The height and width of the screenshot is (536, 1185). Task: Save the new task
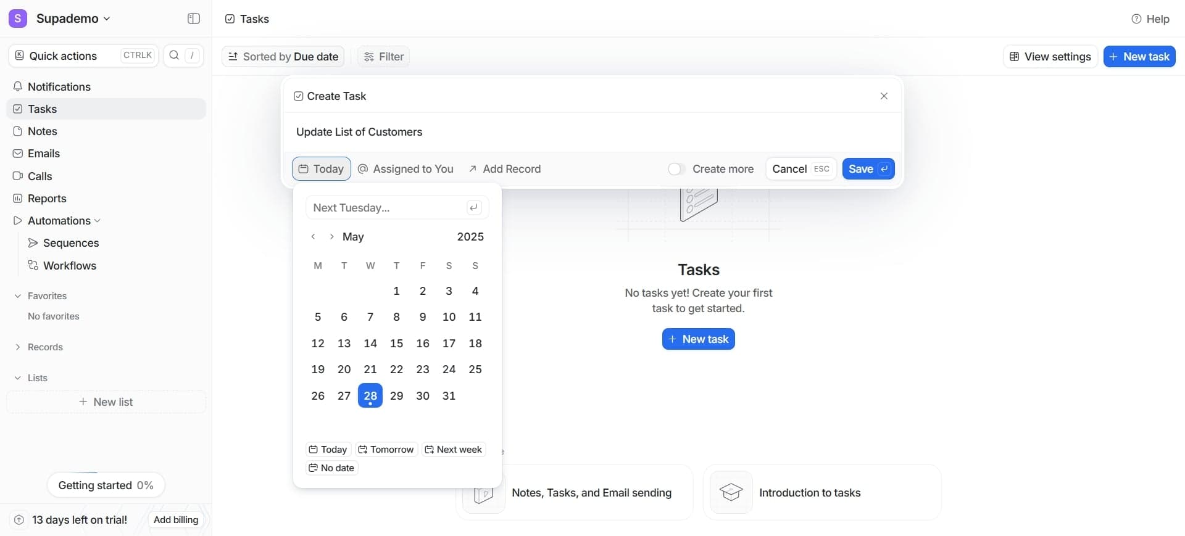point(868,169)
